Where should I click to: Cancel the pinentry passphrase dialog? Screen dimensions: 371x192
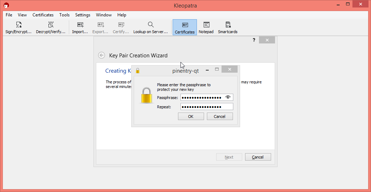(x=219, y=116)
